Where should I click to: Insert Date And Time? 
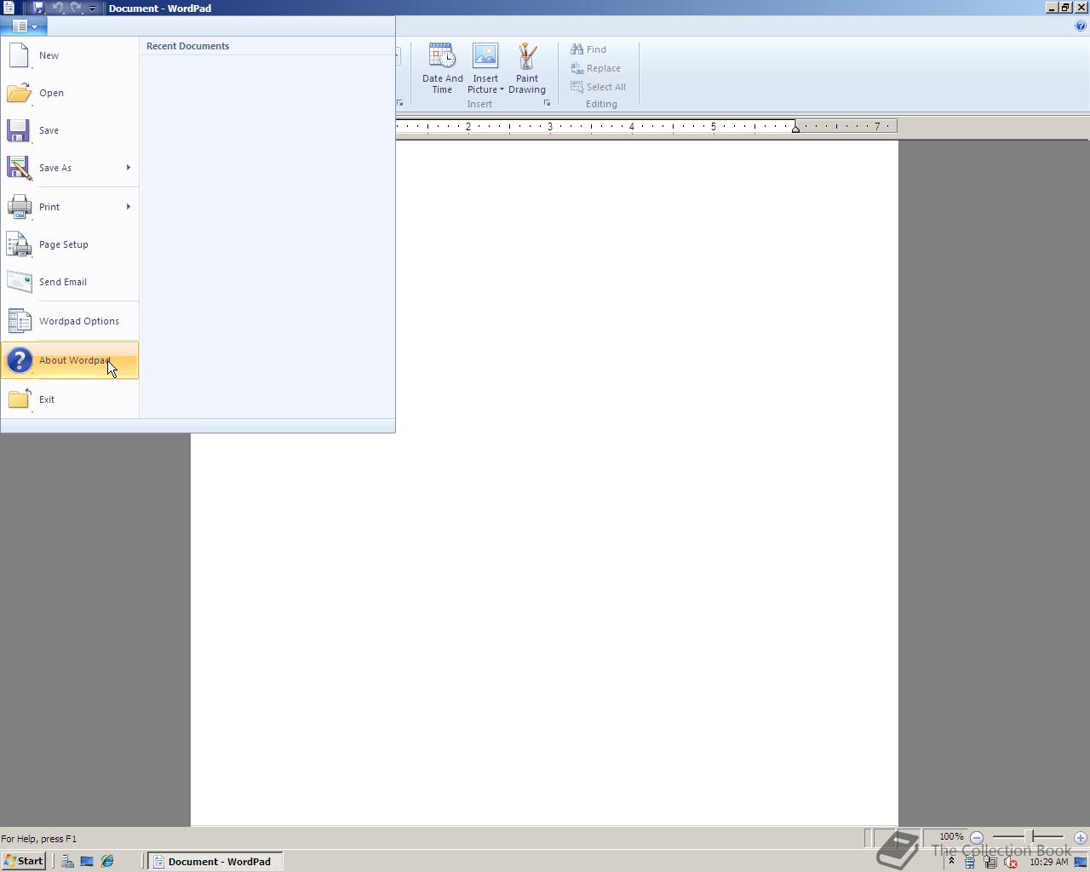(x=442, y=68)
